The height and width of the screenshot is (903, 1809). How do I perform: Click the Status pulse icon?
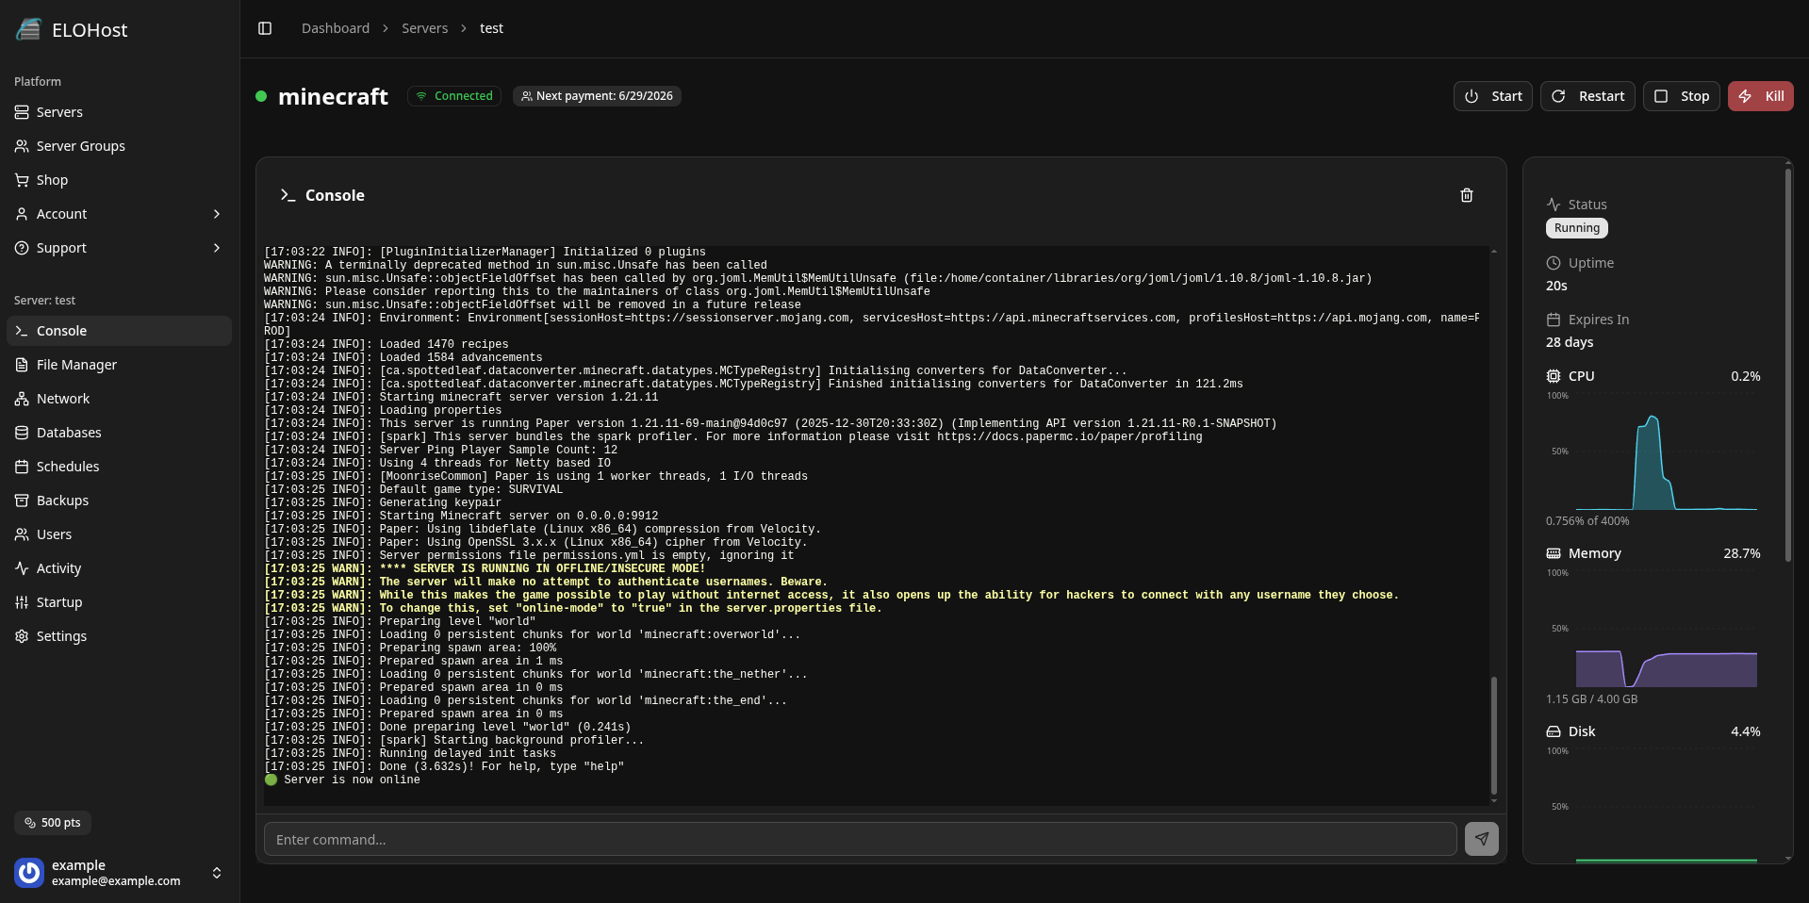[1554, 205]
